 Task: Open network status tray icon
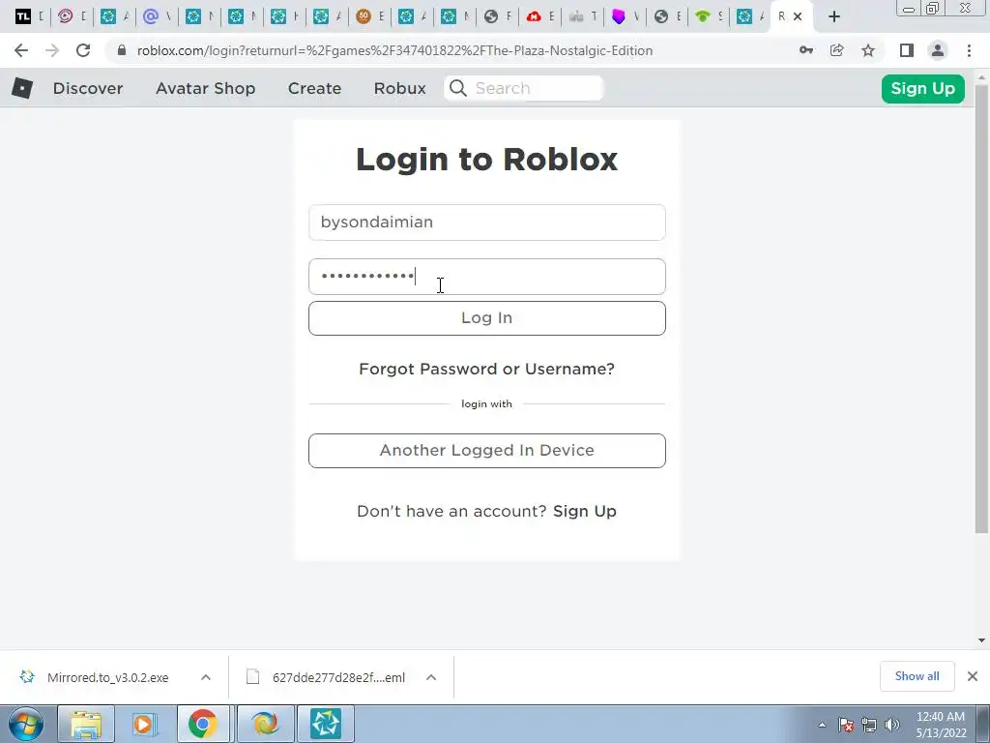click(x=869, y=725)
